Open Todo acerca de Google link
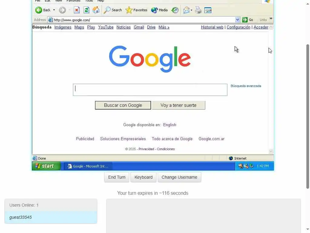The height and width of the screenshot is (233, 310). 172,139
